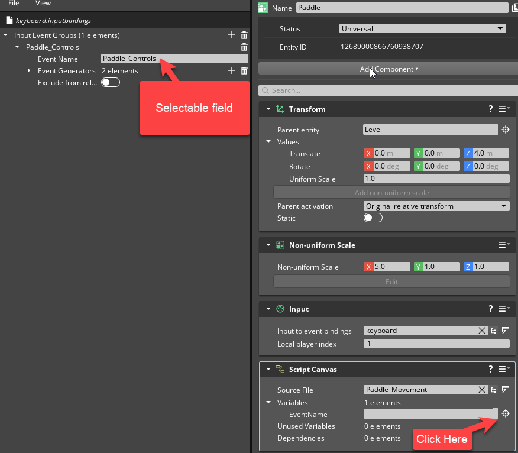This screenshot has width=518, height=453.
Task: Open the File menu
Action: (14, 4)
